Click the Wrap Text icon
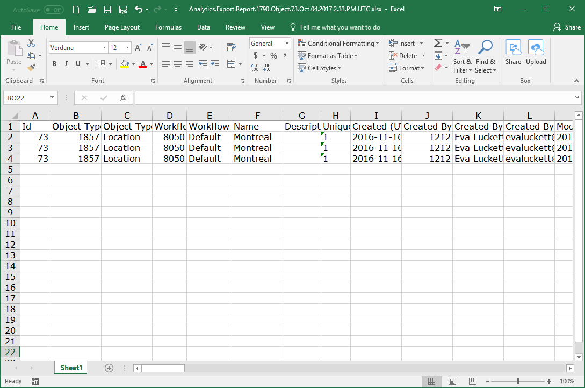Viewport: 585px width, 388px height. coord(230,47)
